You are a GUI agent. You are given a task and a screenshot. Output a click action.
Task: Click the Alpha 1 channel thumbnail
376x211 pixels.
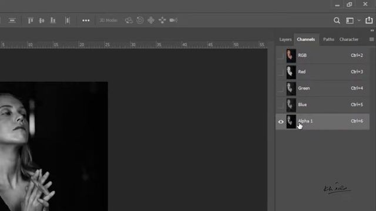pos(291,121)
